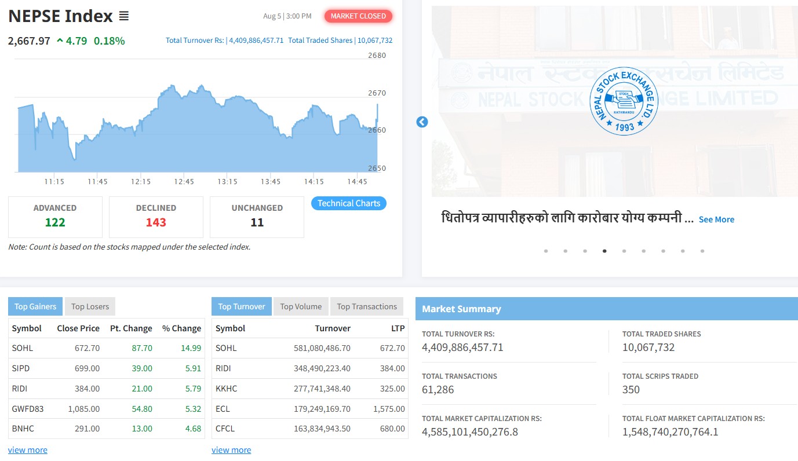798x461 pixels.
Task: Click float market capitalization value 1,548,740,270,764.1
Action: pyautogui.click(x=671, y=432)
